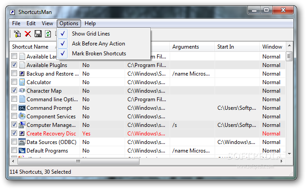This screenshot has height=189, width=306.
Task: Click the vertical scrollbar up arrow
Action: (x=289, y=46)
